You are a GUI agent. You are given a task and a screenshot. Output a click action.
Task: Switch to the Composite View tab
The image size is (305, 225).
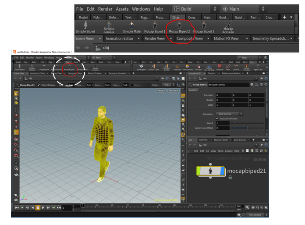[189, 39]
